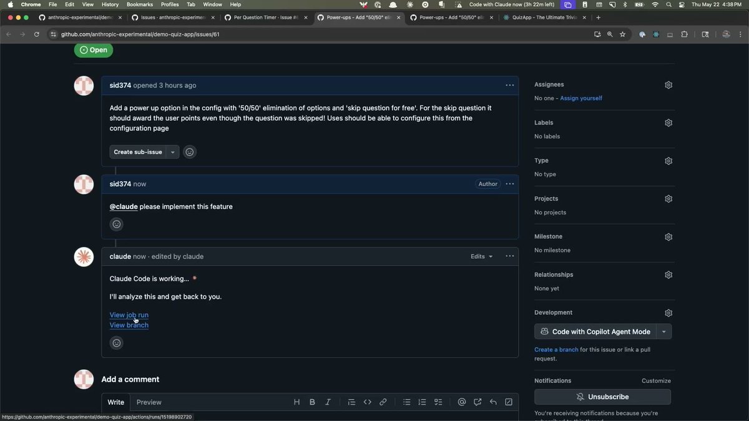This screenshot has height=421, width=749.
Task: Click the sid374 username on the opened post
Action: click(120, 85)
